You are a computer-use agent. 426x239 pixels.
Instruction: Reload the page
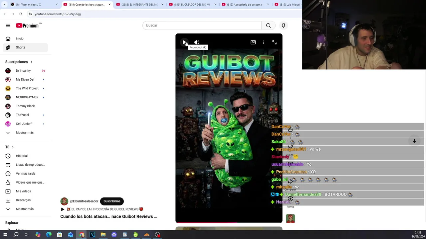(x=21, y=14)
